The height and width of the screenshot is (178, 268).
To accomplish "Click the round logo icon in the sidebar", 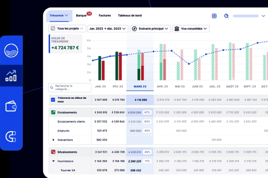I will (x=11, y=51).
